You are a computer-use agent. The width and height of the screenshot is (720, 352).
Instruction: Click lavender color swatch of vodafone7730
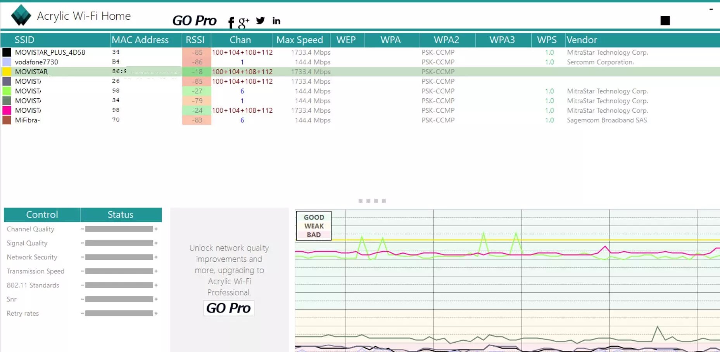(7, 62)
